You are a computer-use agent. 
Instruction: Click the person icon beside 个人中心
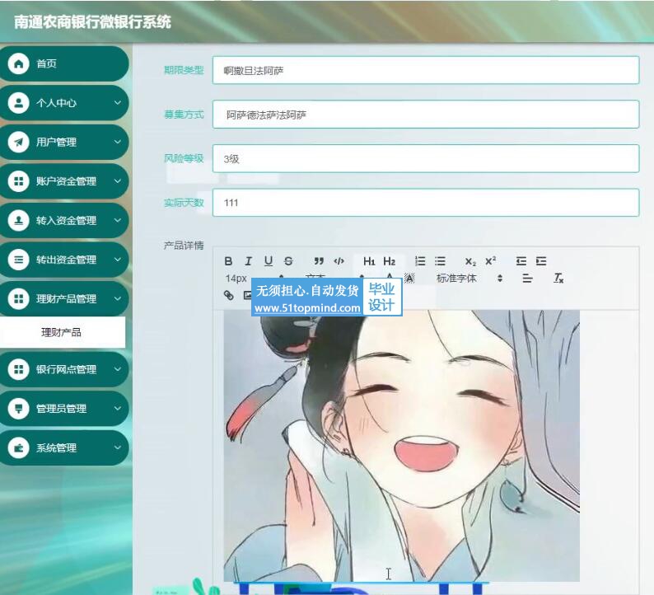[x=18, y=103]
